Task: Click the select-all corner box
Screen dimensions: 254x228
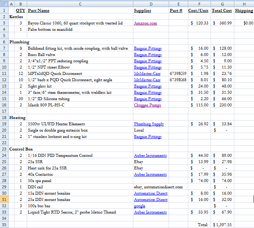Action: pyautogui.click(x=4, y=4)
